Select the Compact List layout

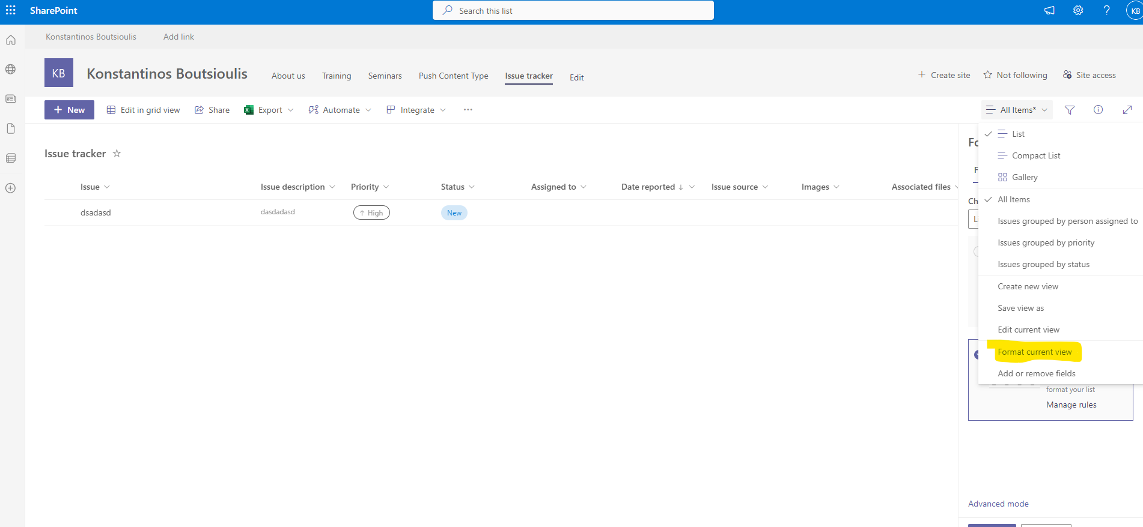pos(1061,155)
